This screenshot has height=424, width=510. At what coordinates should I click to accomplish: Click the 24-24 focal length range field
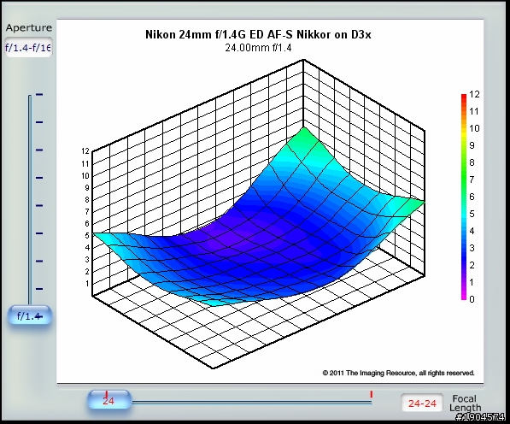[x=422, y=403]
